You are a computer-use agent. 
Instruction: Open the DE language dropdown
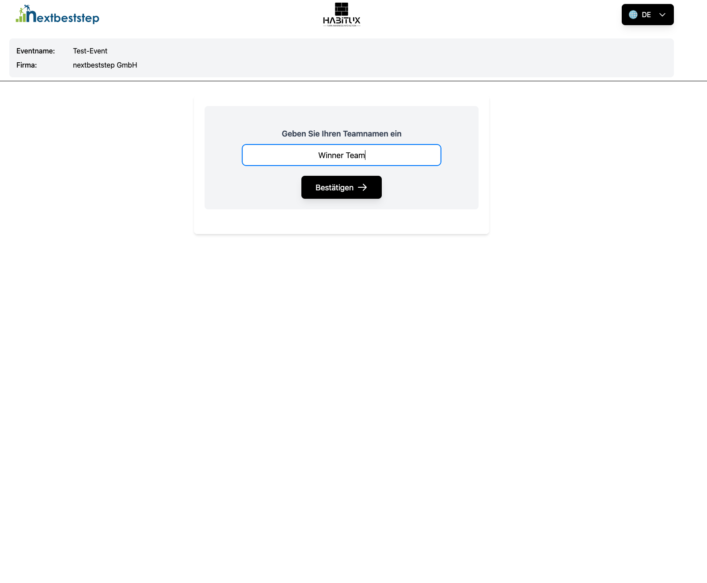[647, 15]
